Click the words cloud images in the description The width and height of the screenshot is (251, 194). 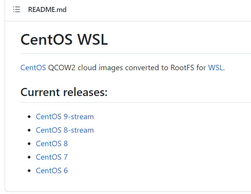tap(100, 67)
